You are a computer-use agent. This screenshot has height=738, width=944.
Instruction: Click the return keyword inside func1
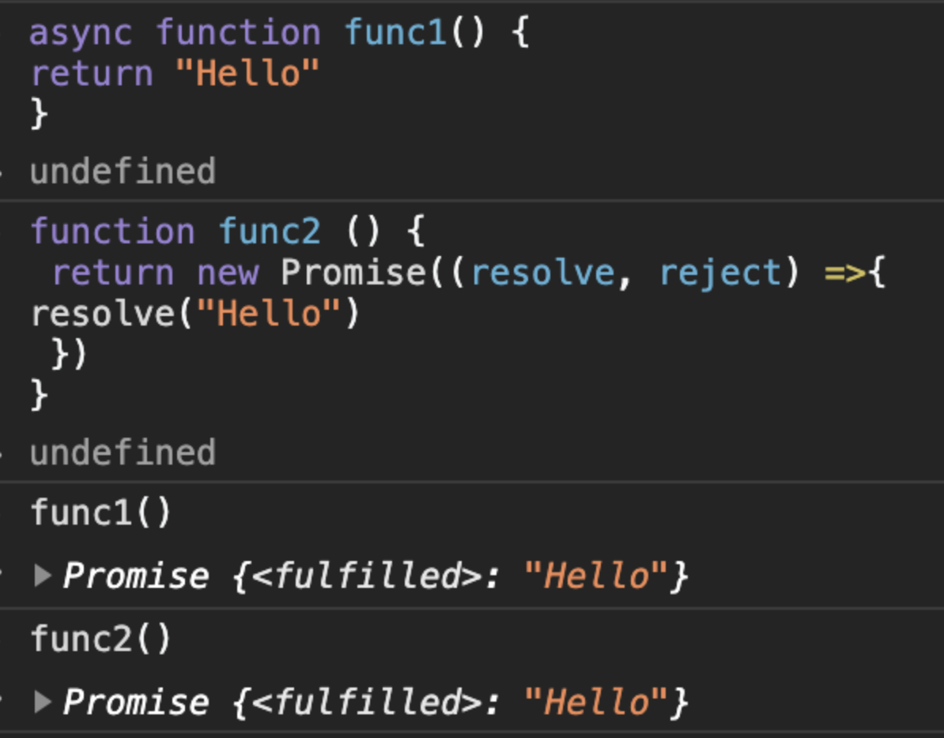coord(91,74)
